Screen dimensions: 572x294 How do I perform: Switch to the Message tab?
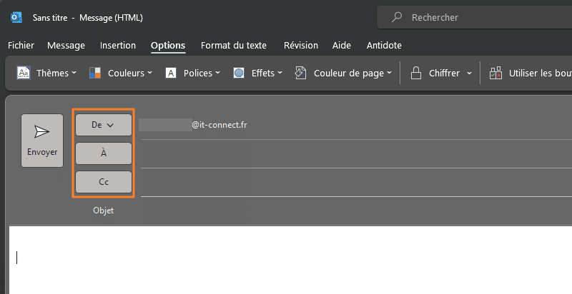[66, 46]
